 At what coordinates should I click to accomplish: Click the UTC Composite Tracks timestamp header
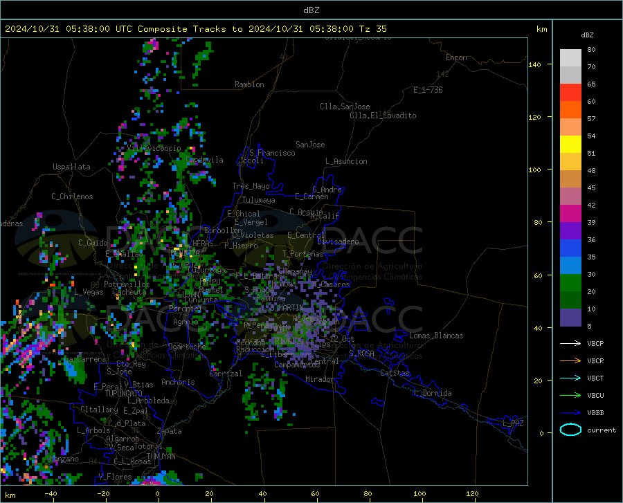coord(195,29)
